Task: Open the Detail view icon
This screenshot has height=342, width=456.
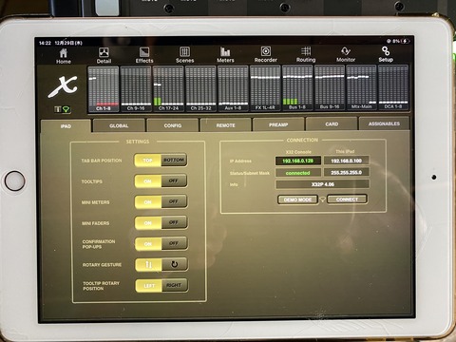Action: coord(104,55)
